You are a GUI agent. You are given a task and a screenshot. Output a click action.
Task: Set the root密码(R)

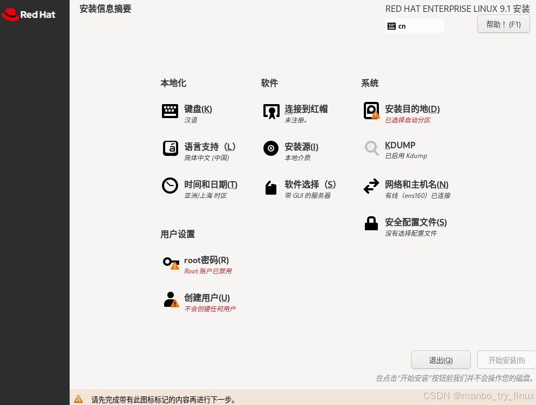(x=207, y=260)
